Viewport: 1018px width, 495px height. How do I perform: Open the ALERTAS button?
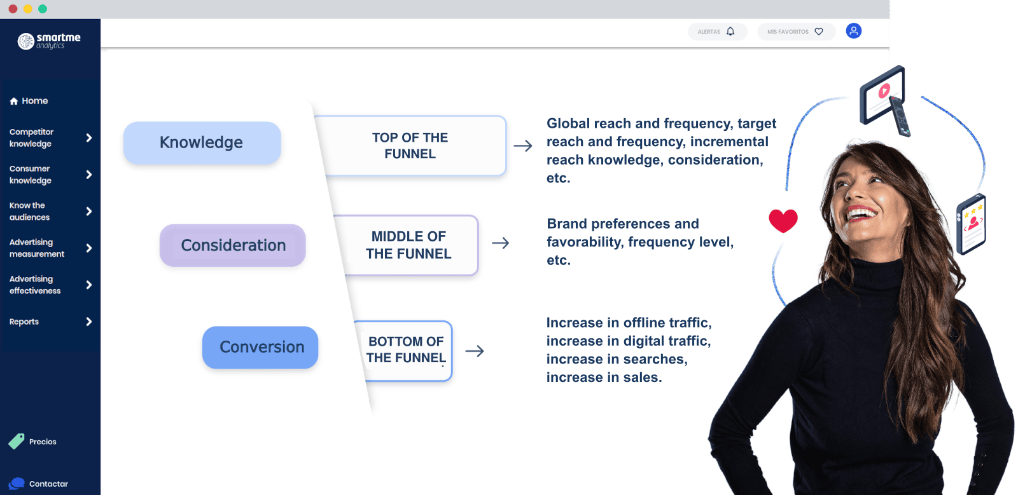click(x=717, y=31)
